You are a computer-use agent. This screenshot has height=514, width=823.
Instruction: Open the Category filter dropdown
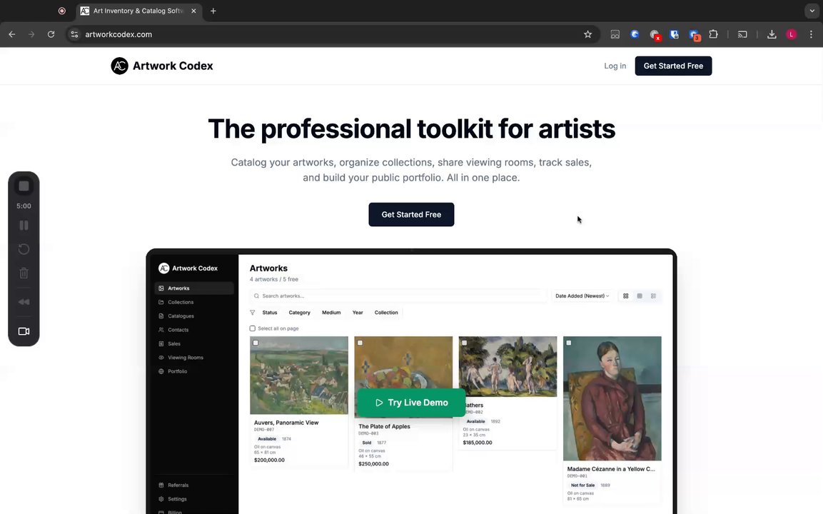[x=299, y=313]
